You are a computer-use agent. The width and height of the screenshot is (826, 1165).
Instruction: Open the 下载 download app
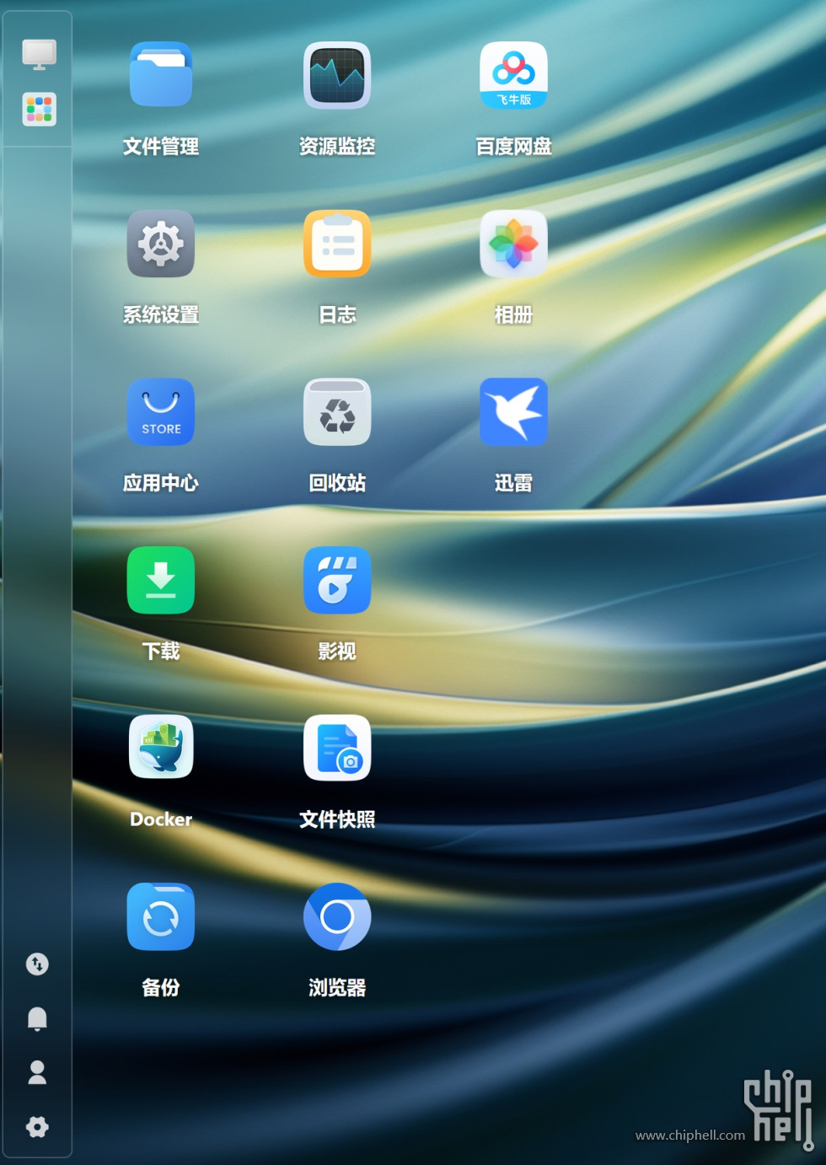(161, 580)
